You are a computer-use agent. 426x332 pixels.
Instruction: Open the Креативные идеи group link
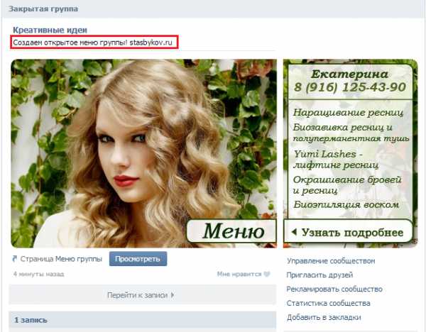click(x=50, y=30)
